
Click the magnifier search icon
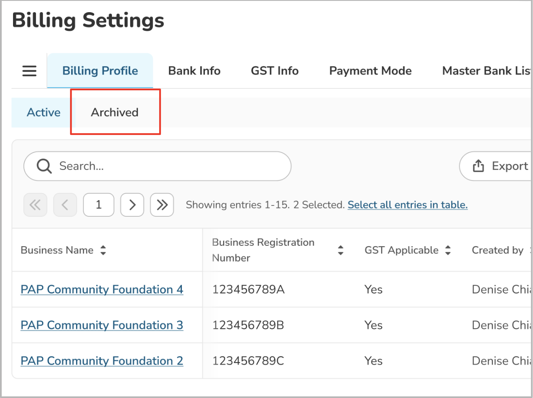(44, 166)
